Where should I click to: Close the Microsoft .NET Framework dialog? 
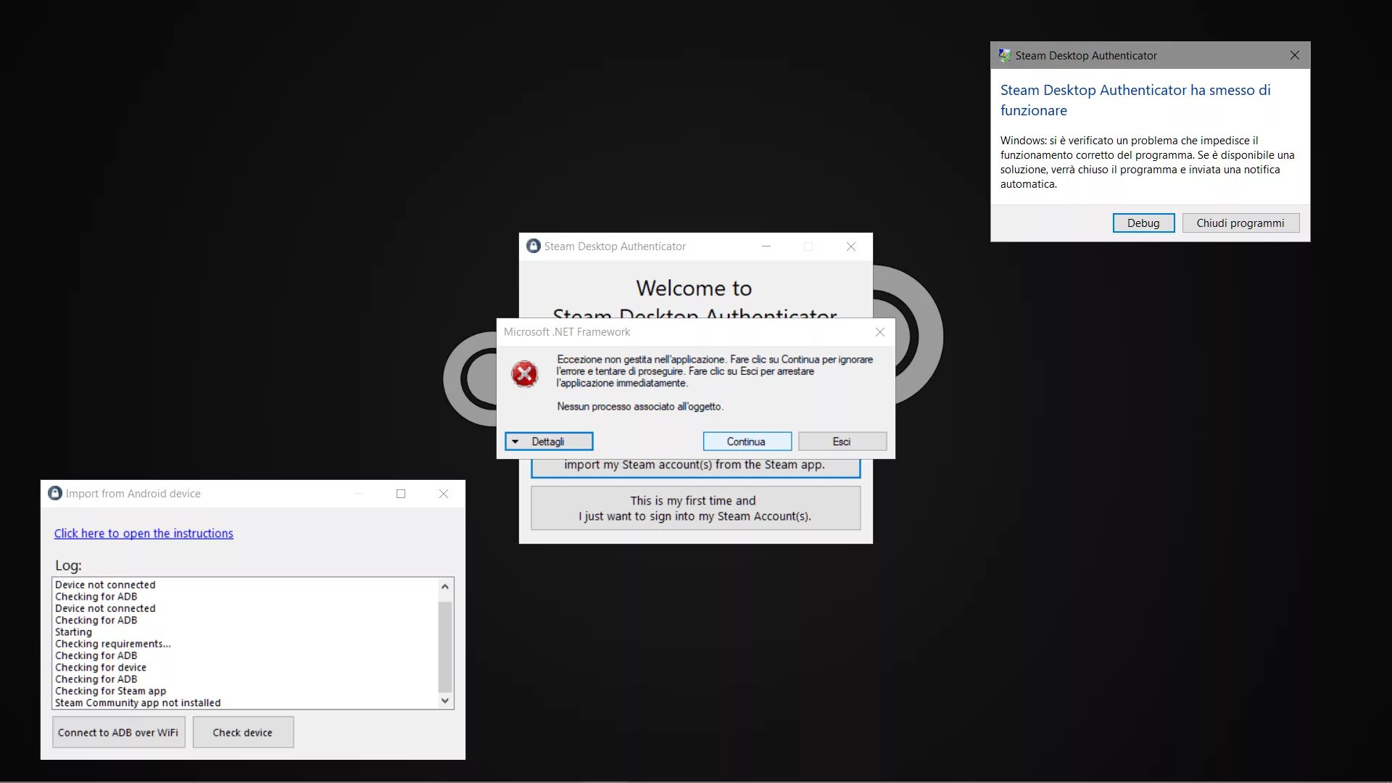(879, 332)
